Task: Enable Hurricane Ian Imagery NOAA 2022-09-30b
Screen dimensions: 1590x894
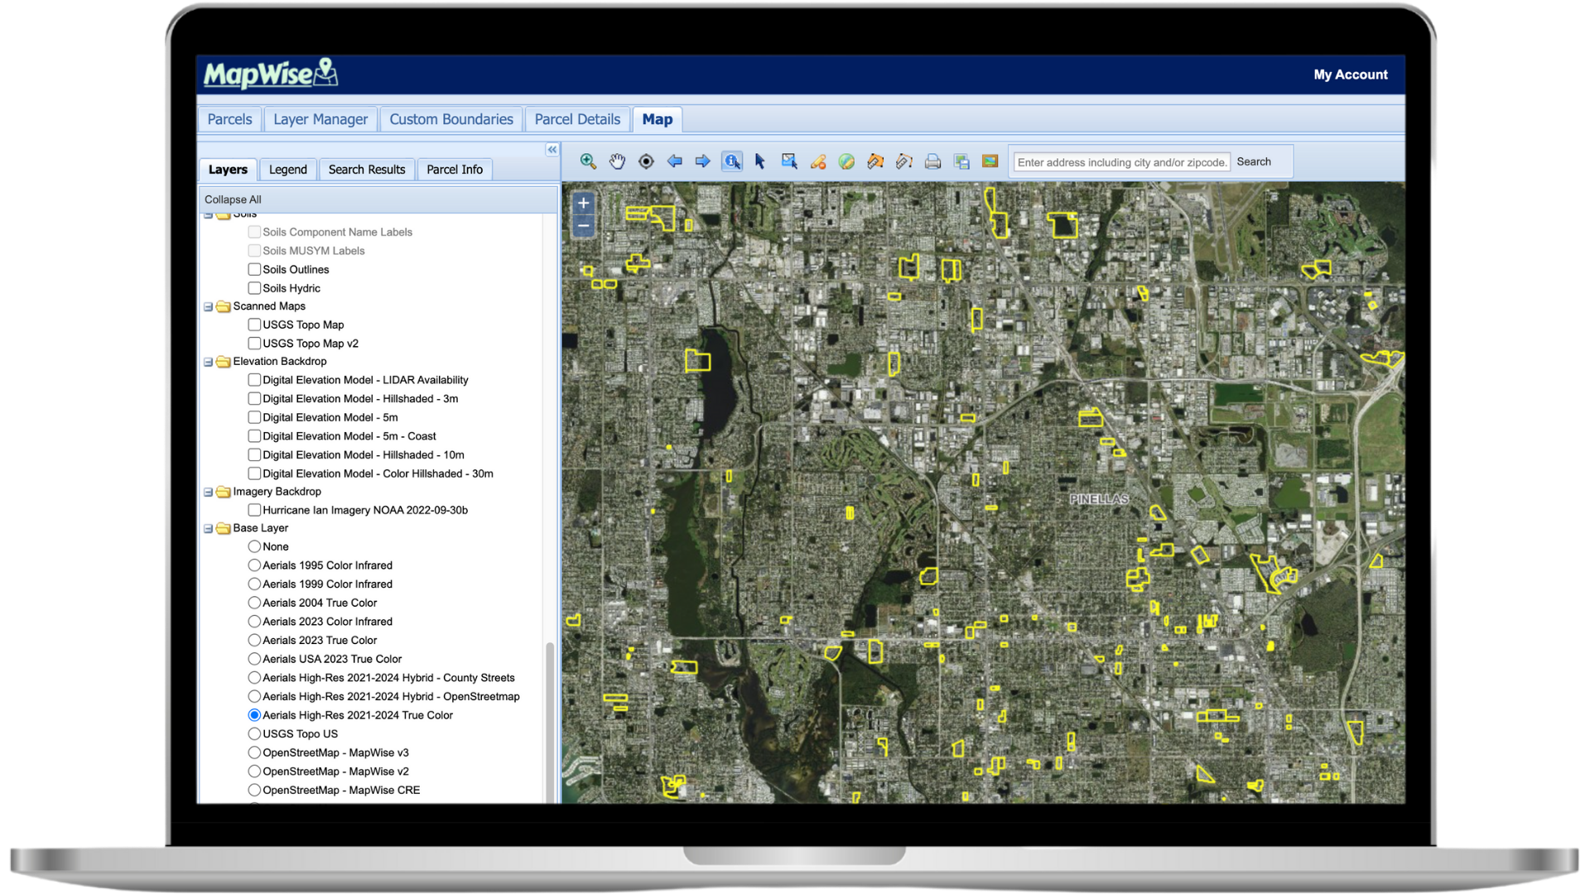Action: 254,510
